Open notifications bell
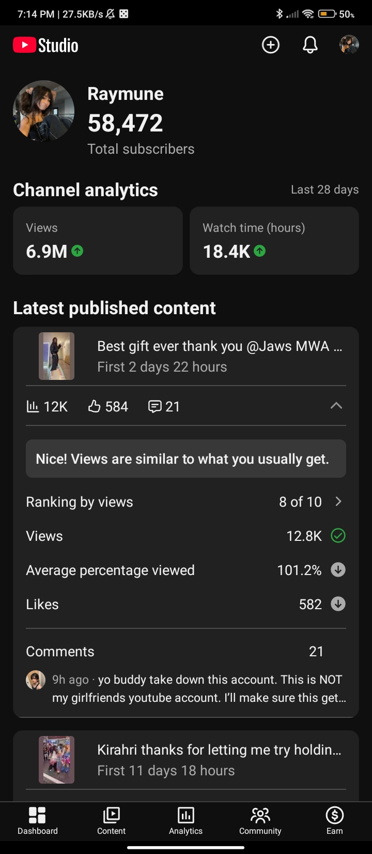This screenshot has height=854, width=372. tap(310, 45)
